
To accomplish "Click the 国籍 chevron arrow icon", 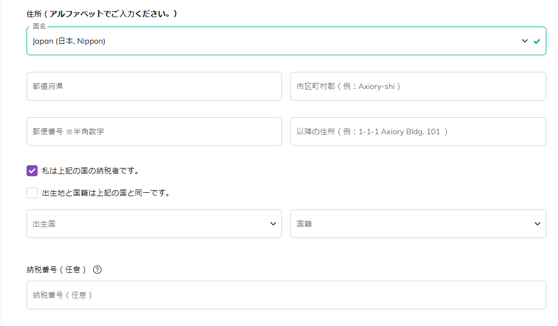I will point(537,224).
